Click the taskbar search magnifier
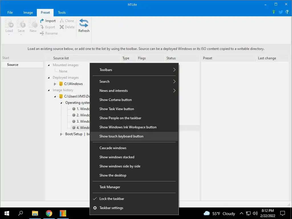Screen dimensions: 292x219 coord(21,213)
